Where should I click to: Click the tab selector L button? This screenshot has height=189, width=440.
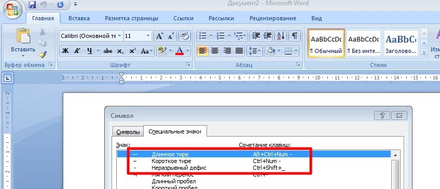8,78
